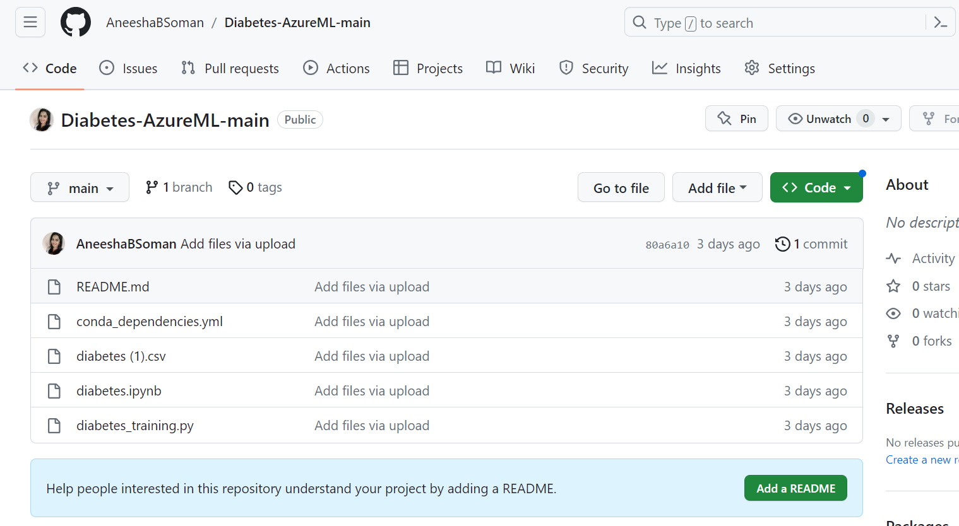Click the Add a README button
This screenshot has height=526, width=959.
[795, 488]
